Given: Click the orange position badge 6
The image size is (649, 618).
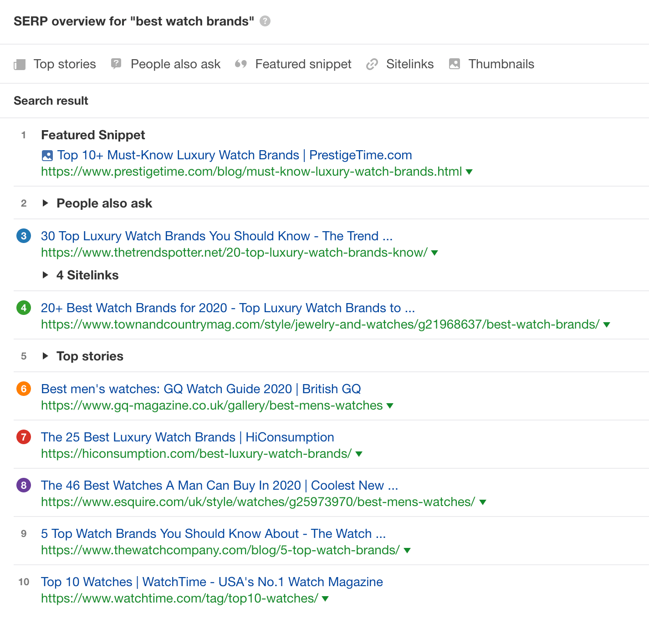Looking at the screenshot, I should [x=23, y=389].
